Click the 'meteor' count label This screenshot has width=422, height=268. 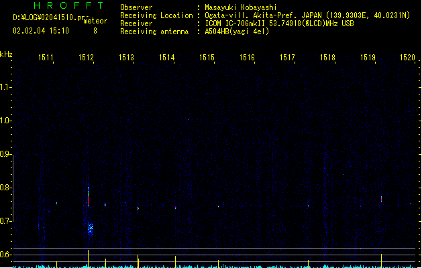(95, 21)
